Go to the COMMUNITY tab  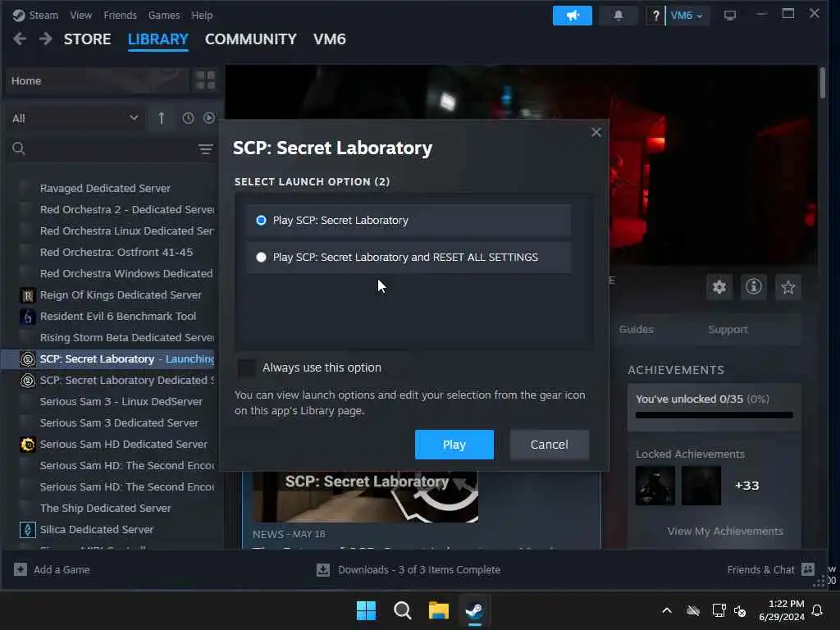(x=250, y=39)
